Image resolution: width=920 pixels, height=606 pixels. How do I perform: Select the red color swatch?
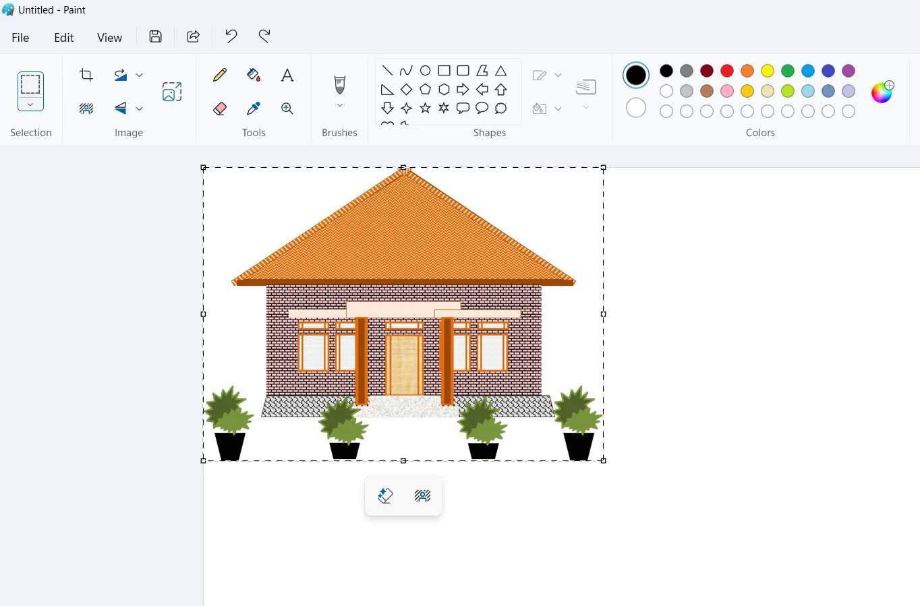point(727,71)
